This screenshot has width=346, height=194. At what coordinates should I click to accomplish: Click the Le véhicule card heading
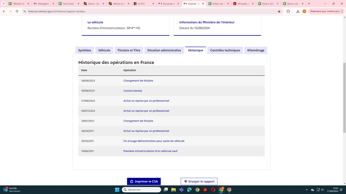pos(95,22)
